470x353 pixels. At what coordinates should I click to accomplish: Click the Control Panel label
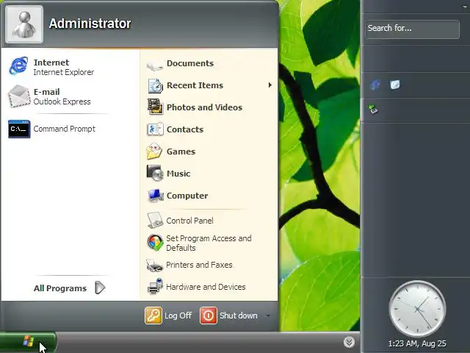[189, 221]
